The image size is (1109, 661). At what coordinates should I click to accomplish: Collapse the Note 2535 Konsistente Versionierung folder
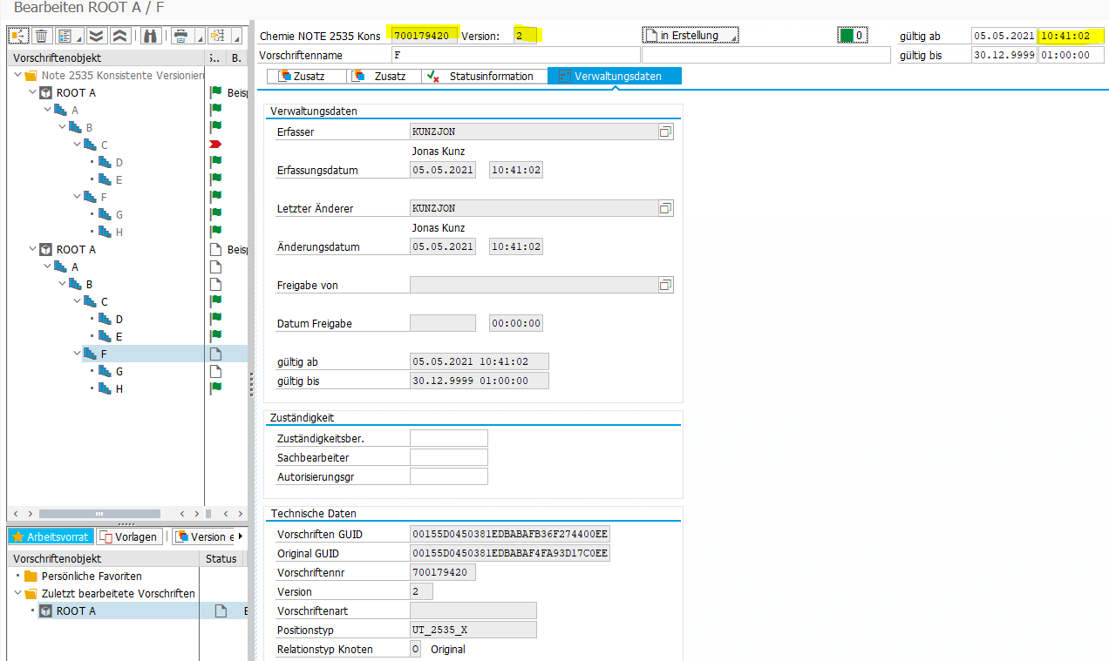point(18,76)
